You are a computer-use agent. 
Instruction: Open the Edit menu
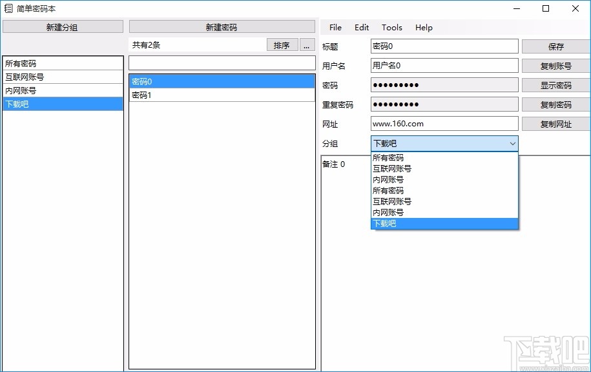pyautogui.click(x=361, y=27)
